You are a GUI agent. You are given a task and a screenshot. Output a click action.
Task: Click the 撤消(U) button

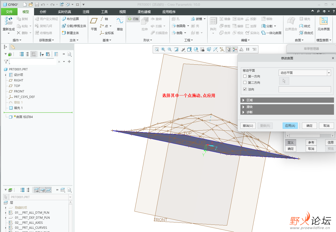pos(248,126)
